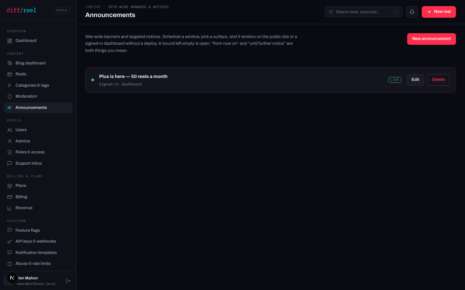Click the Revenue chart icon
The width and height of the screenshot is (465, 290).
10,208
